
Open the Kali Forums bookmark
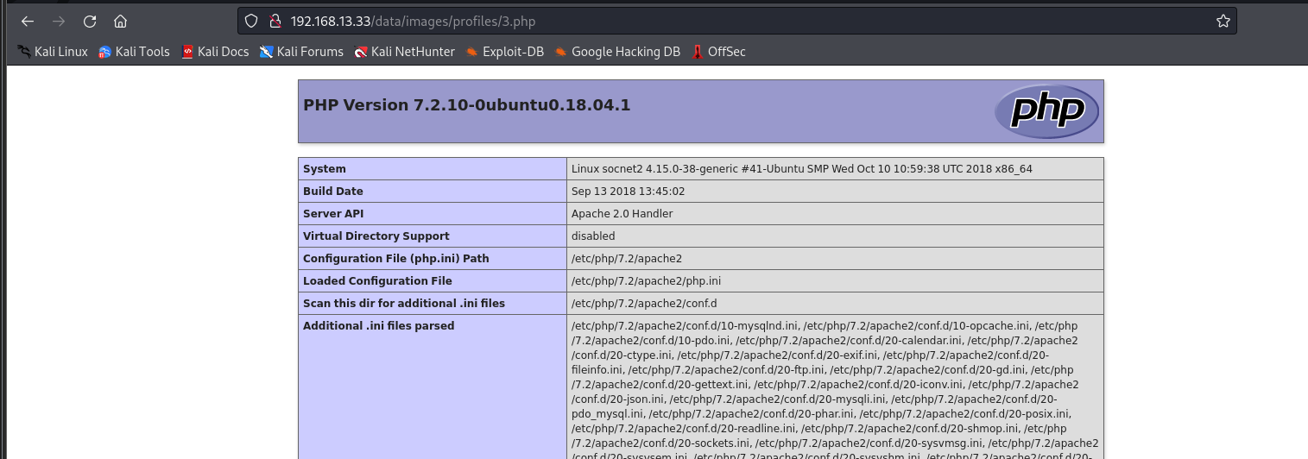[301, 52]
